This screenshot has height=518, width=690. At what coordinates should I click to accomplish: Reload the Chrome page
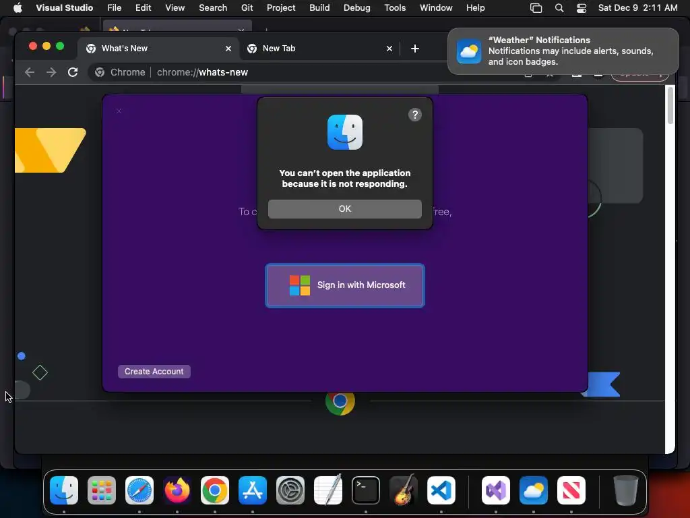click(73, 72)
